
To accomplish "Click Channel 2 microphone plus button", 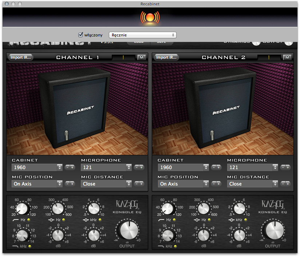I will (x=288, y=167).
